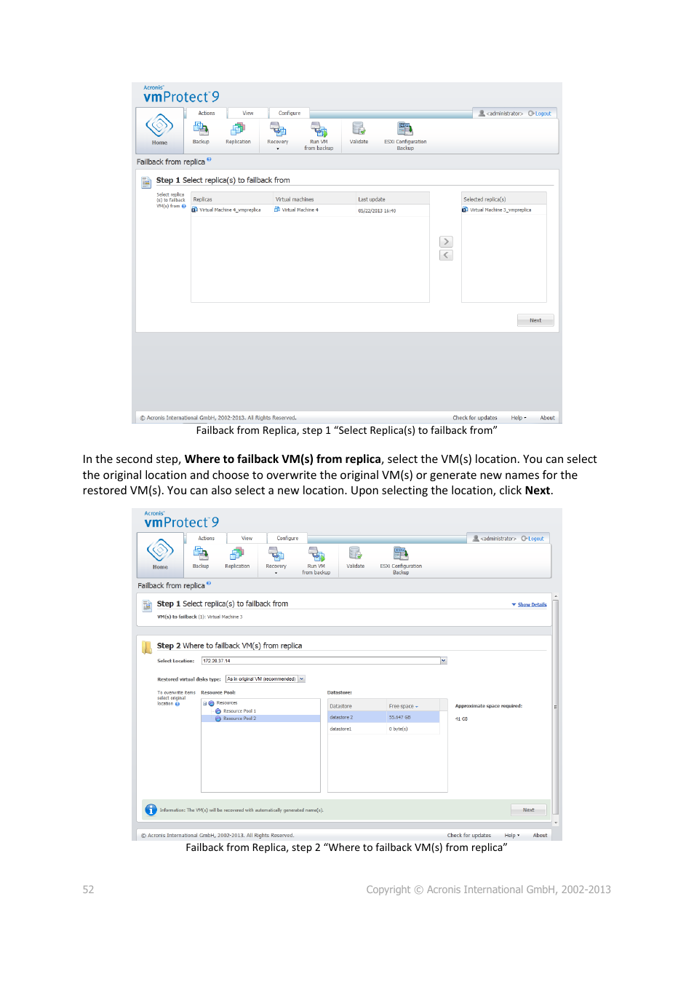The width and height of the screenshot is (694, 982).
Task: Click blue information icon in notice bar
Action: click(x=151, y=810)
